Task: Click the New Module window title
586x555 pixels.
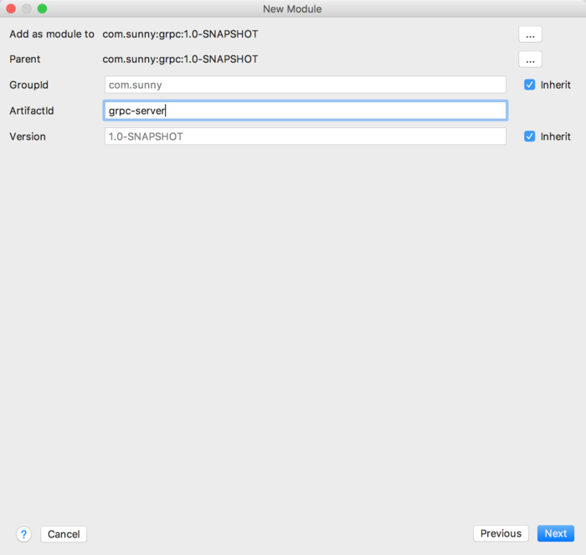Action: tap(292, 9)
